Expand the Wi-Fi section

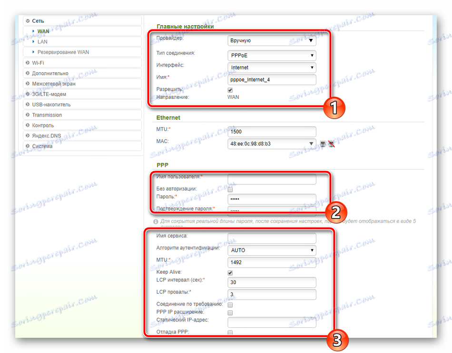tap(82, 63)
